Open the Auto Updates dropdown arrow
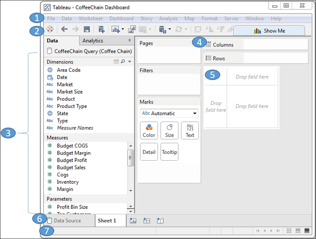This screenshot has height=239, width=316. pos(170,29)
